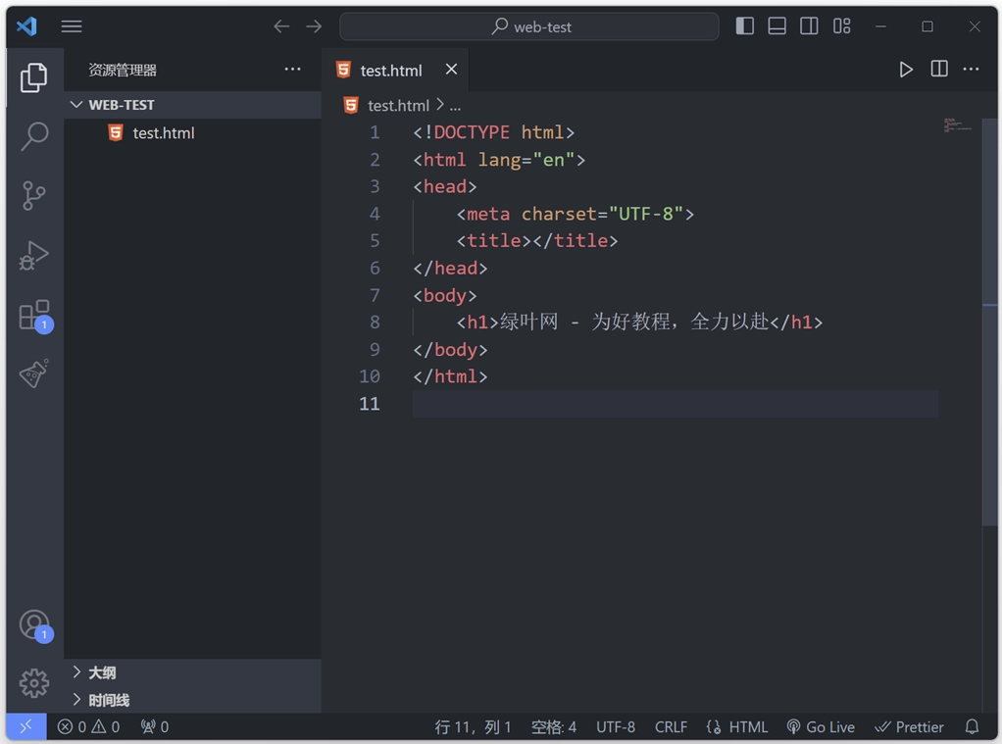Screen dimensions: 1002x744
Task: Open the Search view
Action: click(34, 136)
